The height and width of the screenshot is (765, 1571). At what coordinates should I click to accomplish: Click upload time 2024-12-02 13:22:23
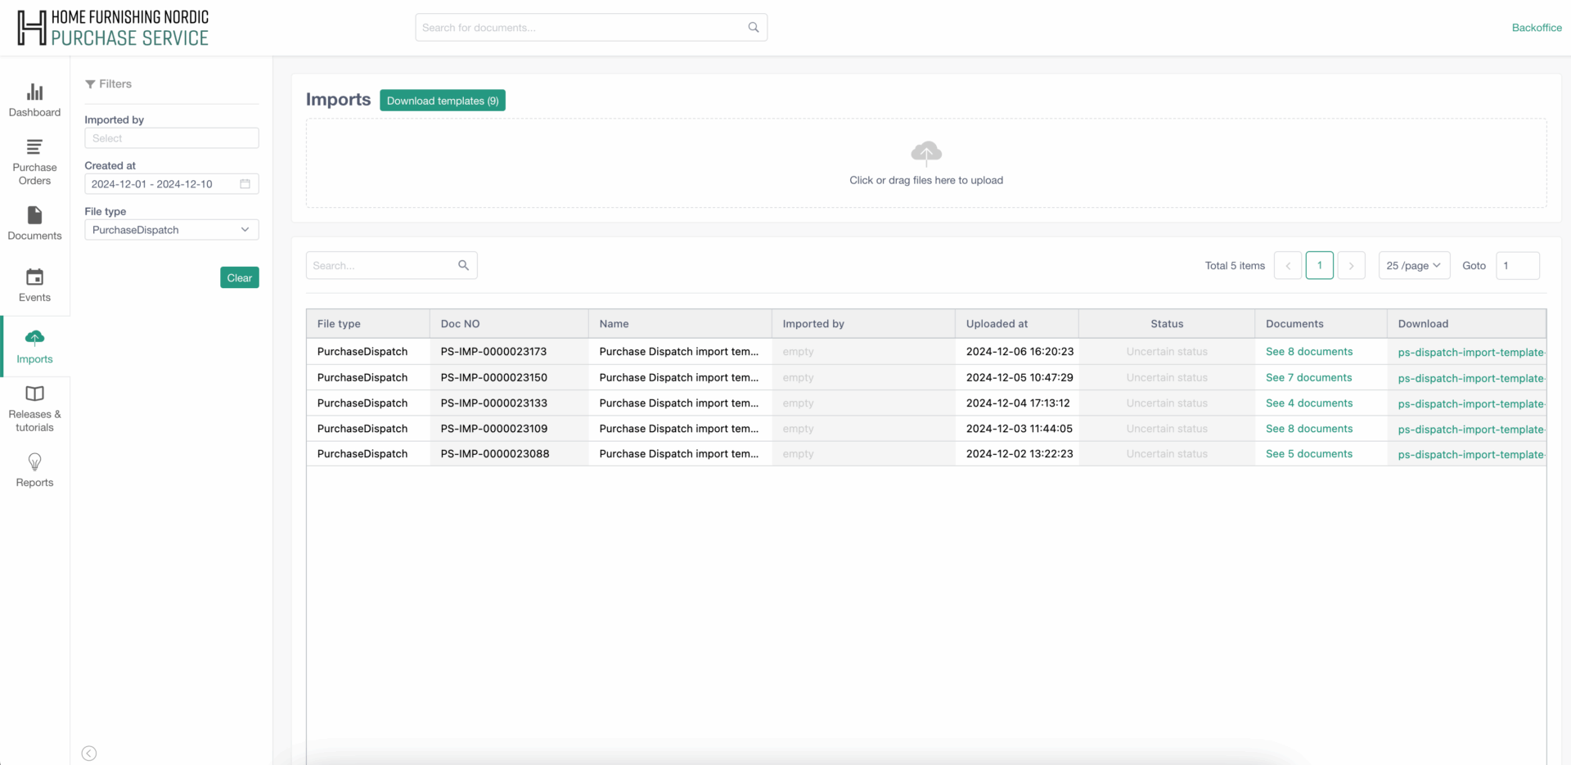tap(1020, 453)
